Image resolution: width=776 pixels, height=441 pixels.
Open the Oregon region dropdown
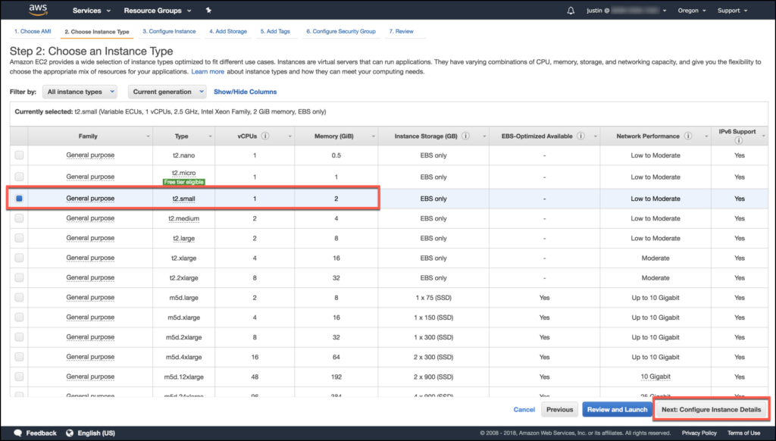[x=692, y=11]
